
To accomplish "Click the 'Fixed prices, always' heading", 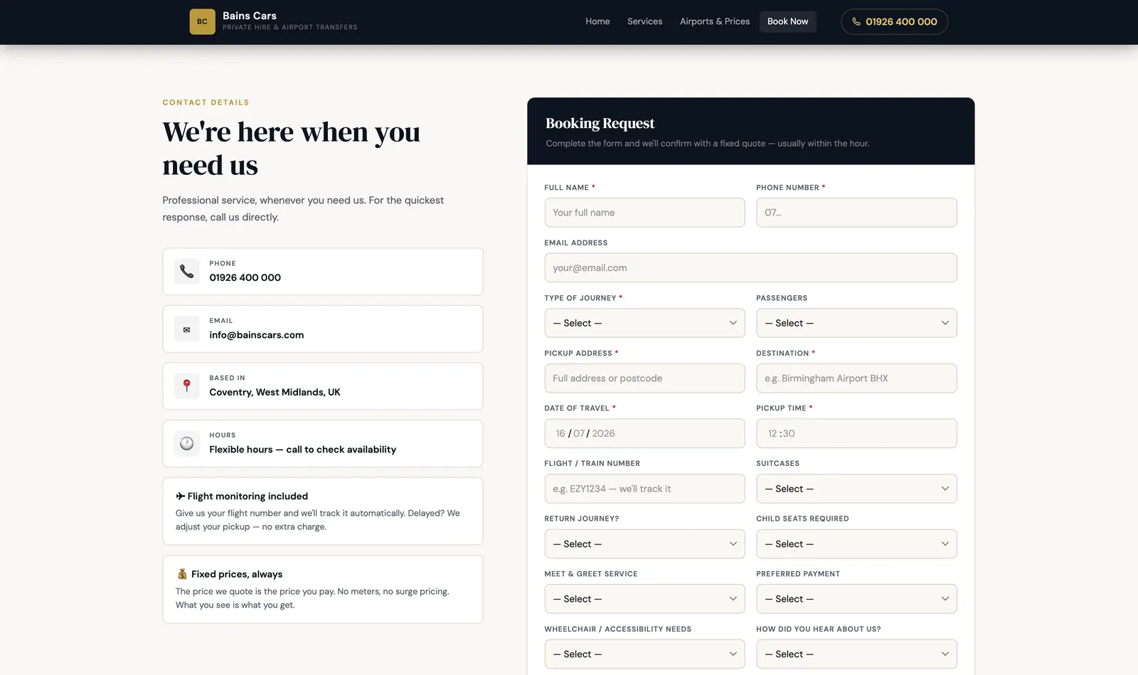I will [237, 574].
